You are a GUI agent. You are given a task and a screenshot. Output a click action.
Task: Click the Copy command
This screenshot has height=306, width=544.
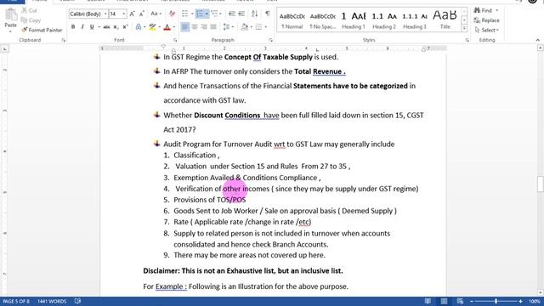coord(31,20)
